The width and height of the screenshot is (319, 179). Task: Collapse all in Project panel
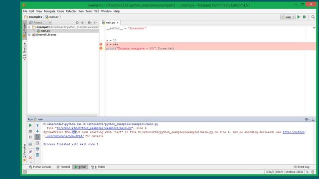click(82, 23)
